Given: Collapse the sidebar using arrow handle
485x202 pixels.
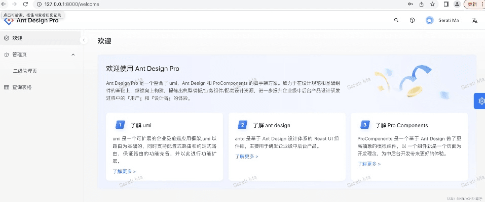Looking at the screenshot, I should pyautogui.click(x=84, y=40).
